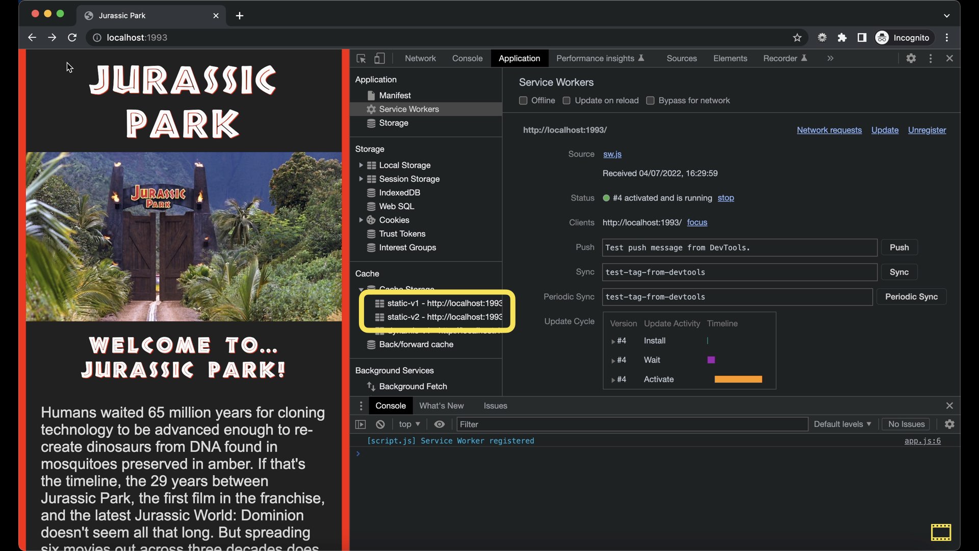The image size is (979, 551).
Task: Select the inspect element picker icon
Action: point(361,59)
